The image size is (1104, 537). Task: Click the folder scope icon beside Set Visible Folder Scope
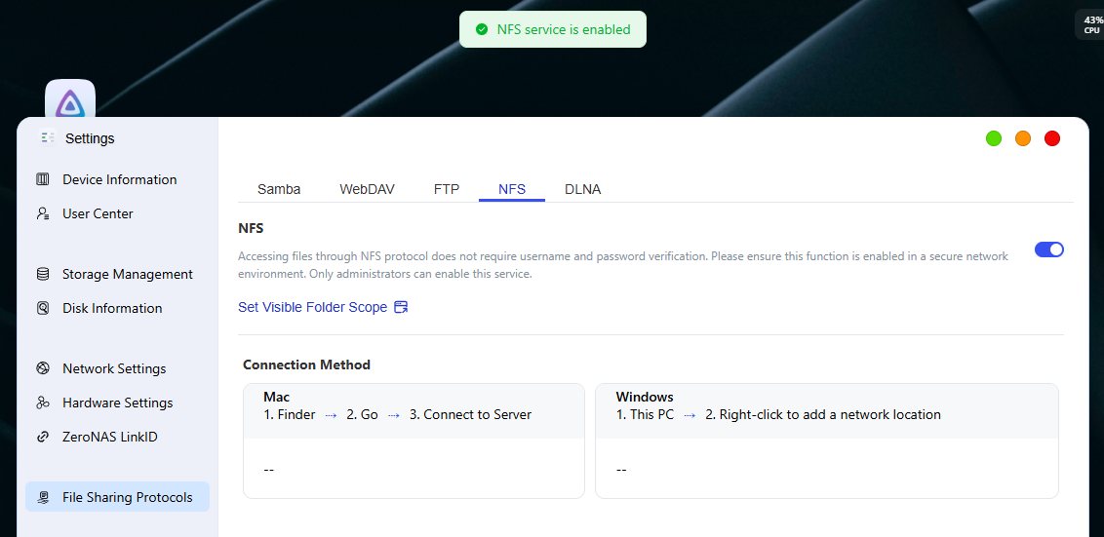coord(401,307)
